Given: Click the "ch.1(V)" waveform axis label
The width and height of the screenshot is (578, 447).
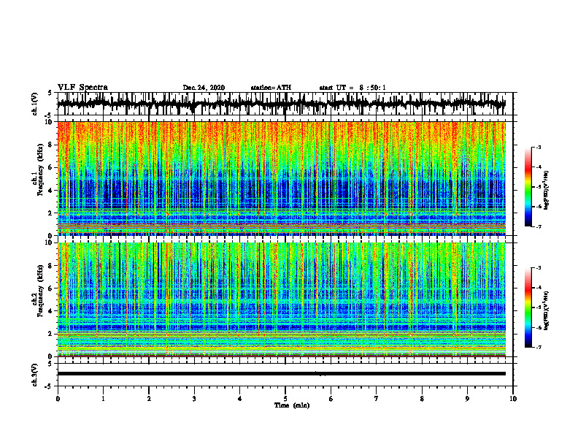Looking at the screenshot, I should 35,104.
